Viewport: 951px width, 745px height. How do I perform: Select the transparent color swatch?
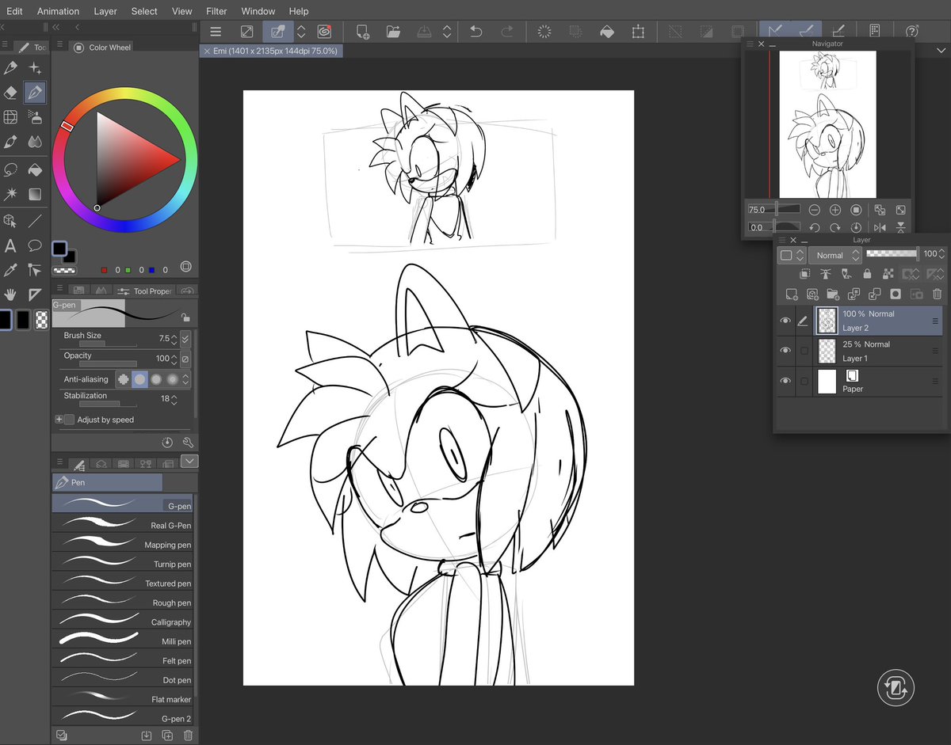pos(41,319)
